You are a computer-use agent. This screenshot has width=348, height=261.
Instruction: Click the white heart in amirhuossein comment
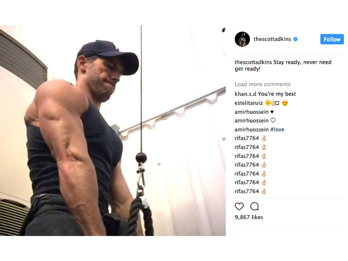click(273, 120)
